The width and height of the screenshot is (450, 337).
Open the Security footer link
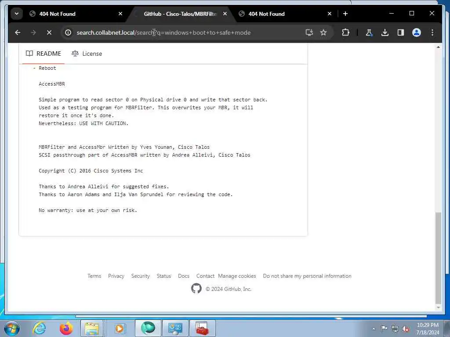pyautogui.click(x=140, y=276)
